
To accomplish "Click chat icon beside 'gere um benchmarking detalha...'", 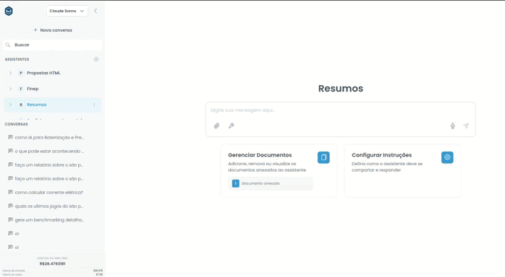I will point(10,219).
